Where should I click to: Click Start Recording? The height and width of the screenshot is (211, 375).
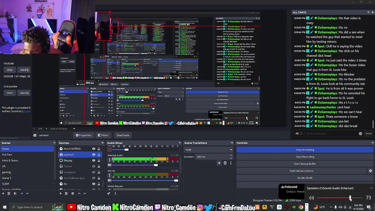click(305, 157)
